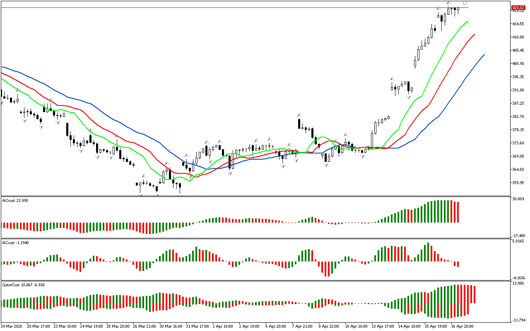Click the last red bar in the AOcust histogram
530x331 pixels.
point(458,212)
